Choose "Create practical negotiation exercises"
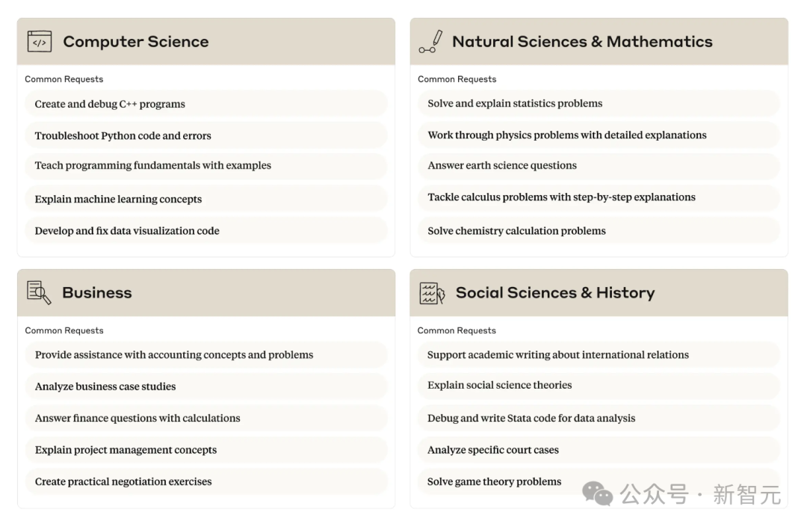The width and height of the screenshot is (807, 527). coord(123,482)
